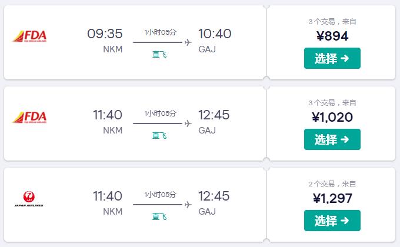Image resolution: width=400 pixels, height=247 pixels.
Task: Click "3 个交易，来自" above ¥894
Action: 332,22
